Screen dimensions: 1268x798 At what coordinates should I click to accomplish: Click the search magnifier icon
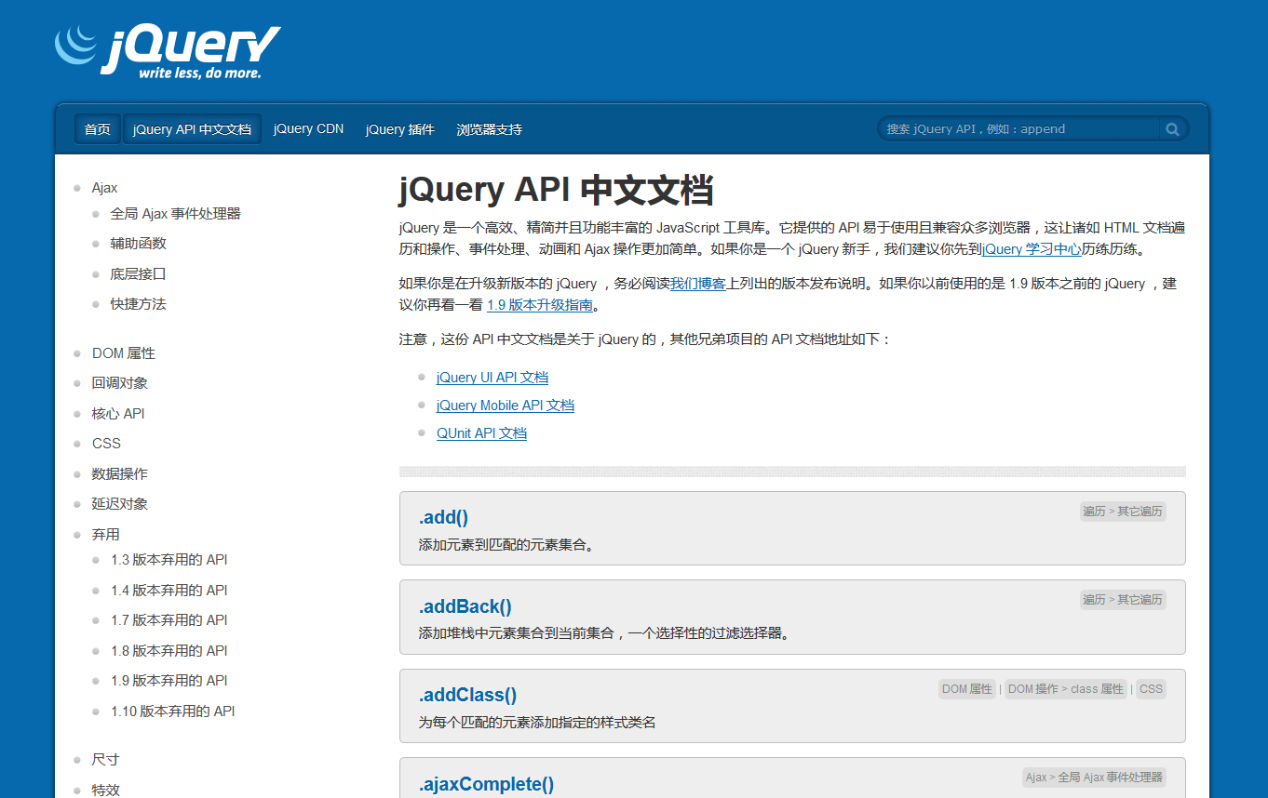coord(1173,129)
